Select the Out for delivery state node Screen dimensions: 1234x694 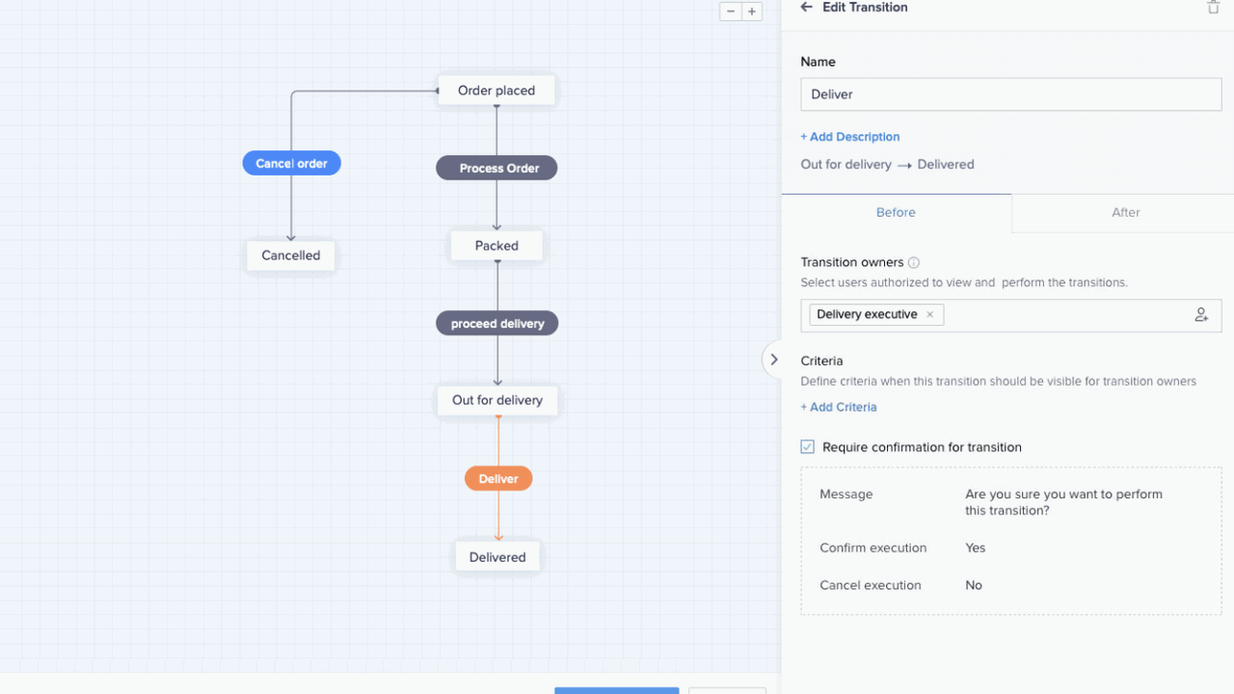[496, 400]
